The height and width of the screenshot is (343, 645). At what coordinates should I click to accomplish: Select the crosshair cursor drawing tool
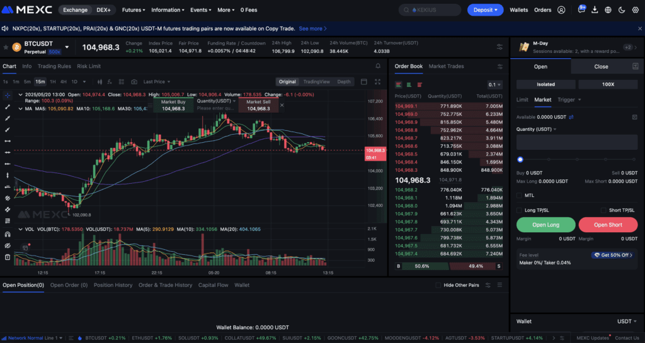[8, 95]
